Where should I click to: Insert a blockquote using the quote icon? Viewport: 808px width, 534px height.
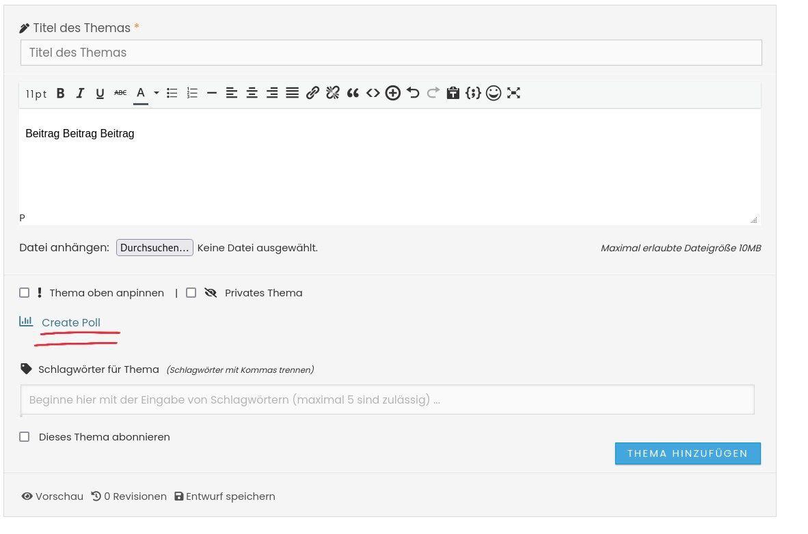tap(353, 94)
